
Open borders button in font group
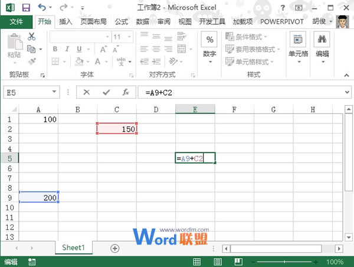[55, 61]
